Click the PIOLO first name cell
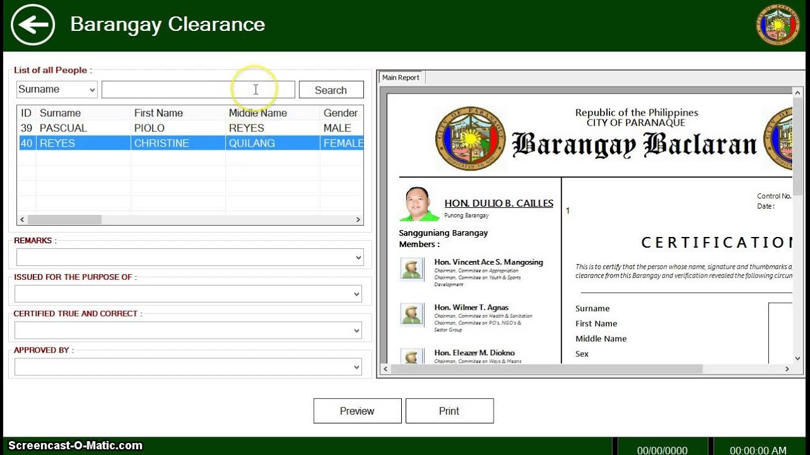This screenshot has height=455, width=810. [x=178, y=128]
